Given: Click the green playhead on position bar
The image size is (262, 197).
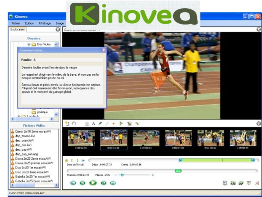Looking at the screenshot, I should coord(178,171).
